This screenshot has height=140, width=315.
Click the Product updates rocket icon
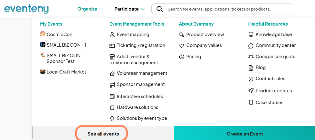click(251, 91)
